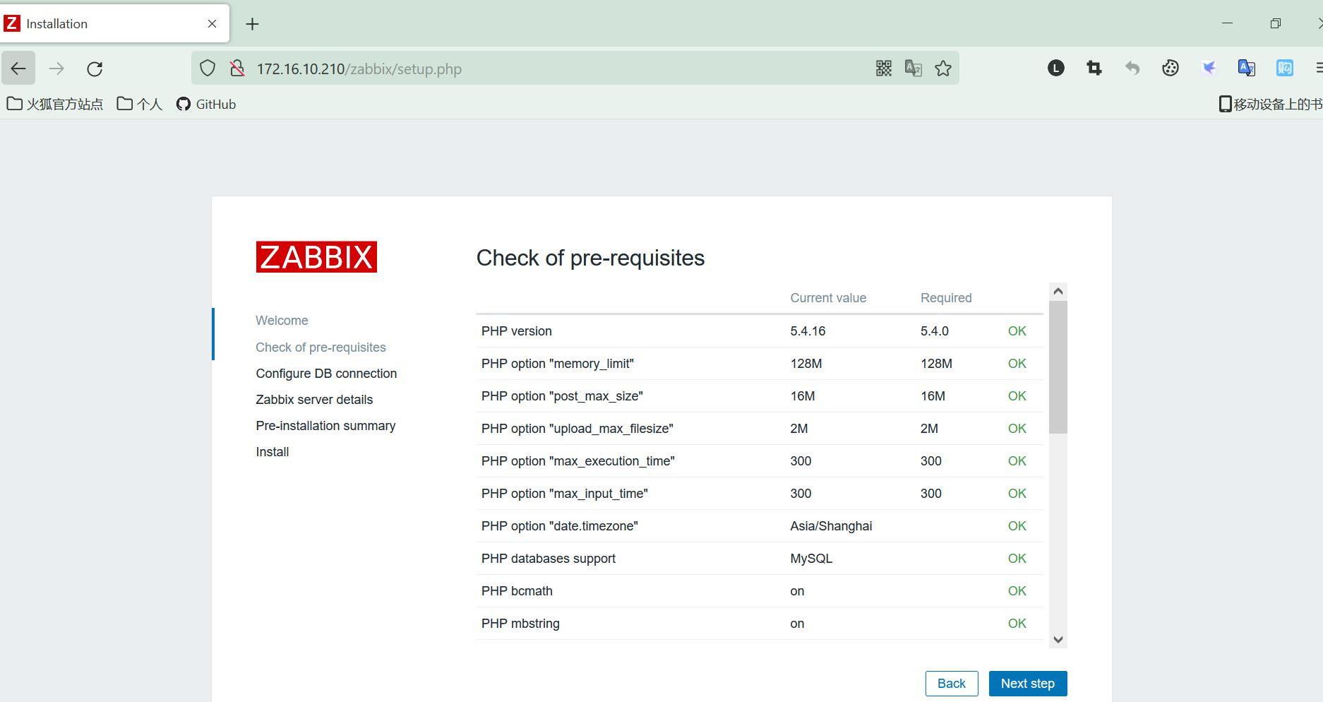
Task: Open the mobile device bookmarks folder
Action: (1270, 105)
